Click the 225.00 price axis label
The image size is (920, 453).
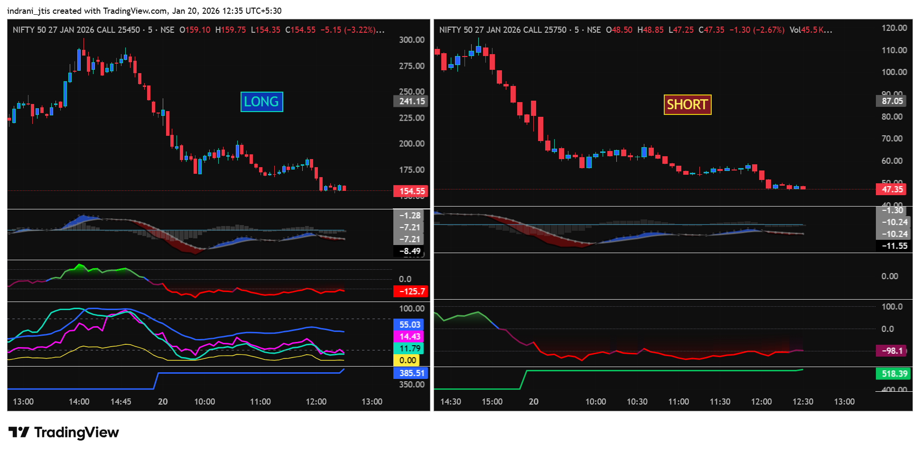(x=412, y=117)
